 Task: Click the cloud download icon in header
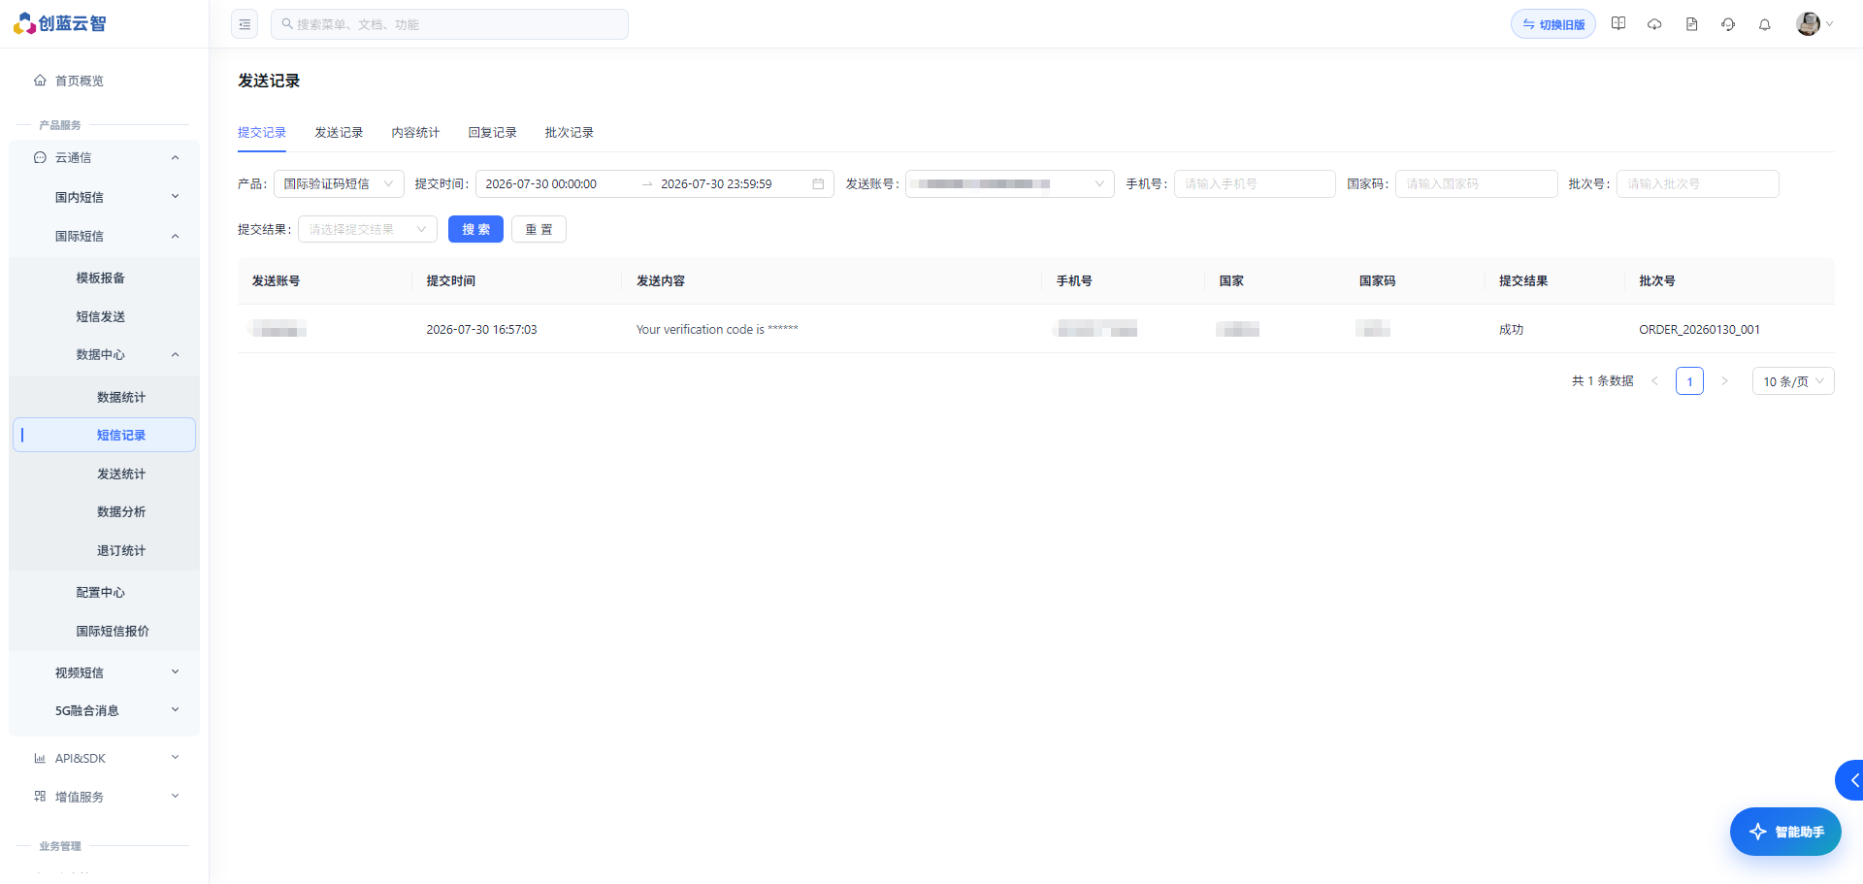pos(1654,24)
